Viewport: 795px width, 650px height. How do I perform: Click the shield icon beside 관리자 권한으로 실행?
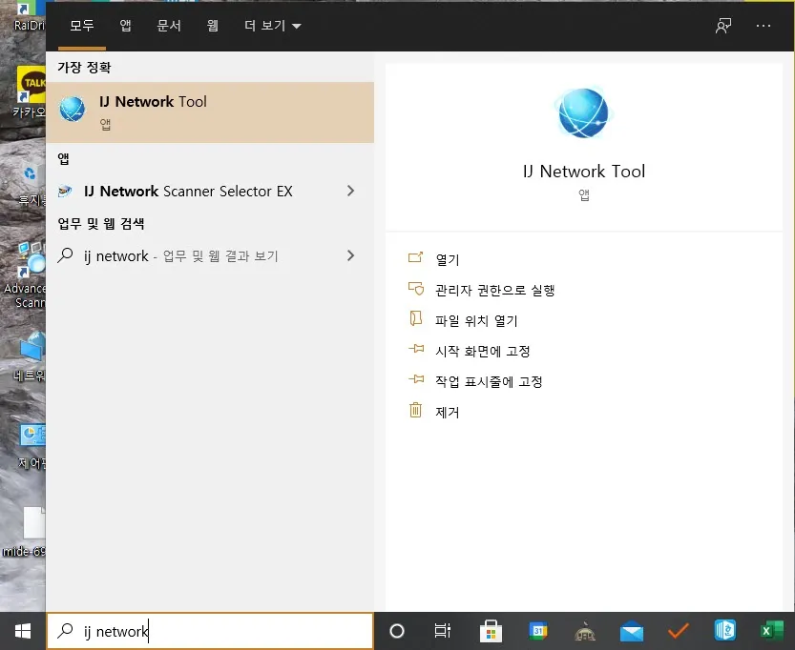point(417,290)
